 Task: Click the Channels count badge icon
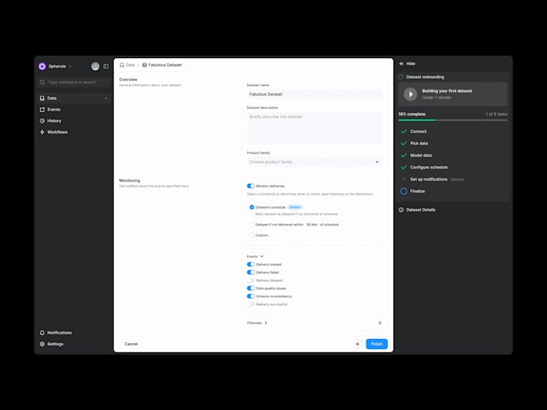click(x=380, y=323)
